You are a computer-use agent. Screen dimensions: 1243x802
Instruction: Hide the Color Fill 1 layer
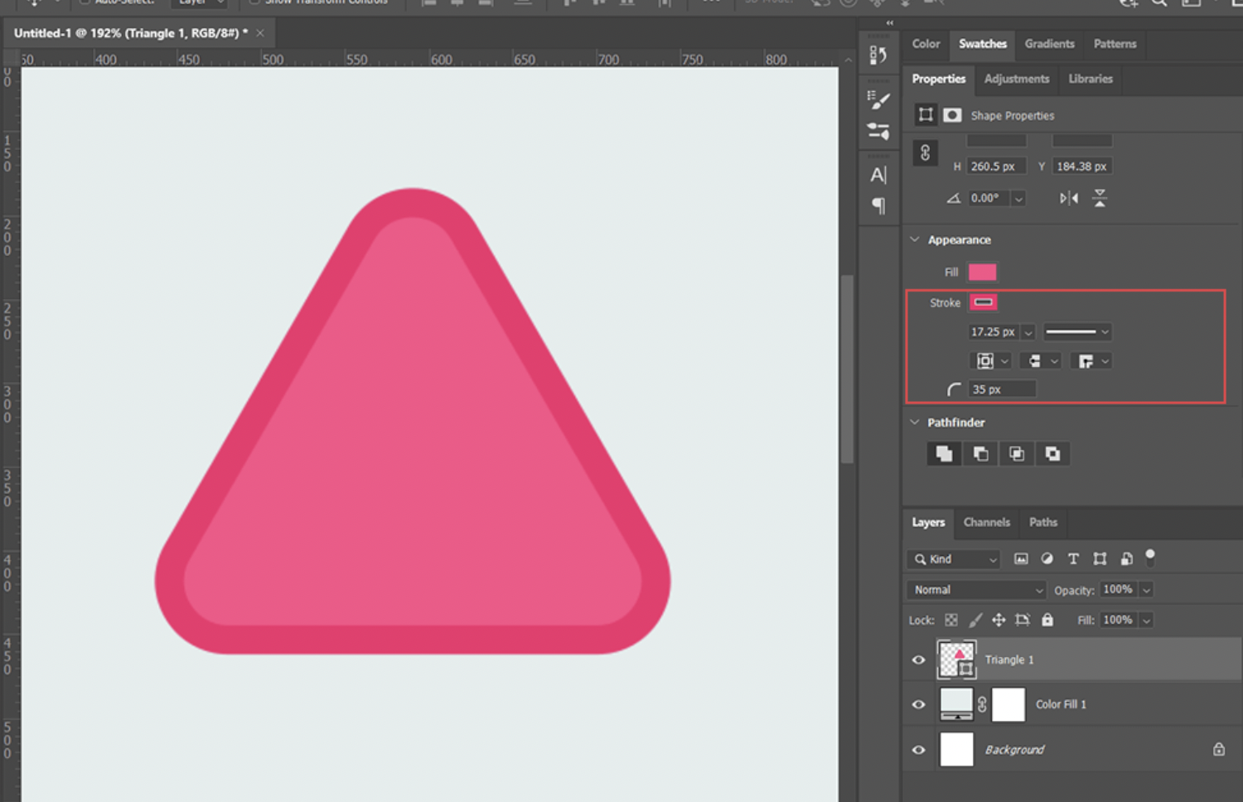pos(918,704)
